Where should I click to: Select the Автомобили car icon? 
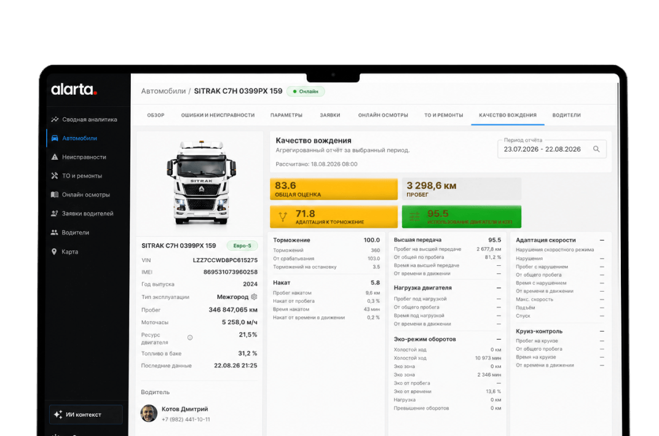55,138
